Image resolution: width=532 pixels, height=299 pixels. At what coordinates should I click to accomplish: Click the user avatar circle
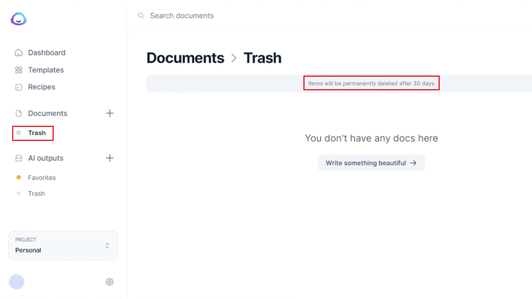(17, 281)
